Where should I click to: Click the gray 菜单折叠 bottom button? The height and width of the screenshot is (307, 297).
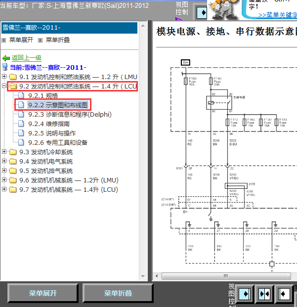pos(118,293)
